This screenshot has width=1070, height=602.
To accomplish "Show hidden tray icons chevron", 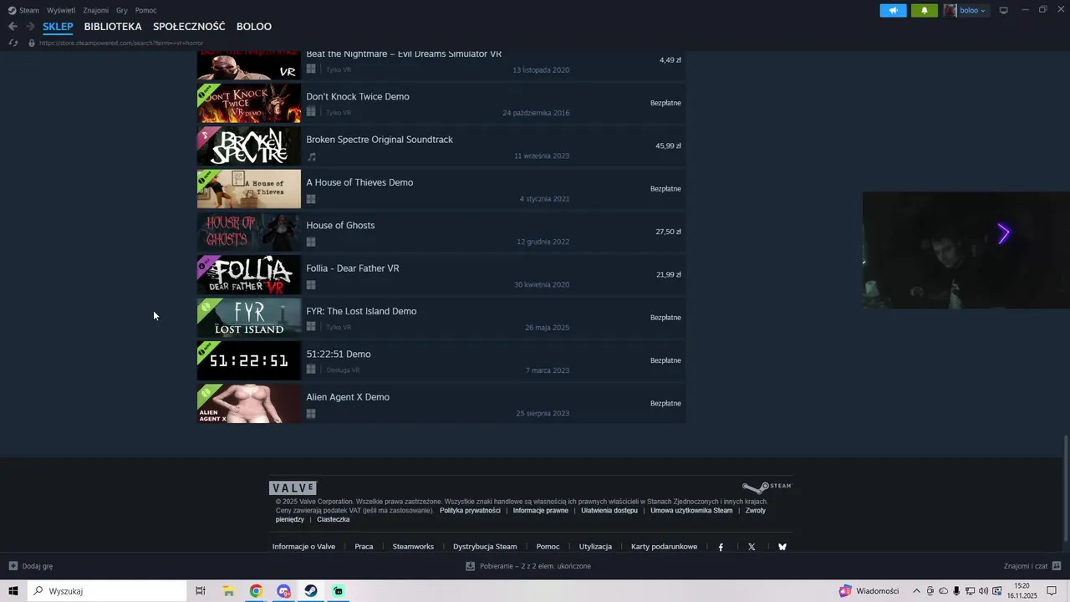I will point(916,591).
